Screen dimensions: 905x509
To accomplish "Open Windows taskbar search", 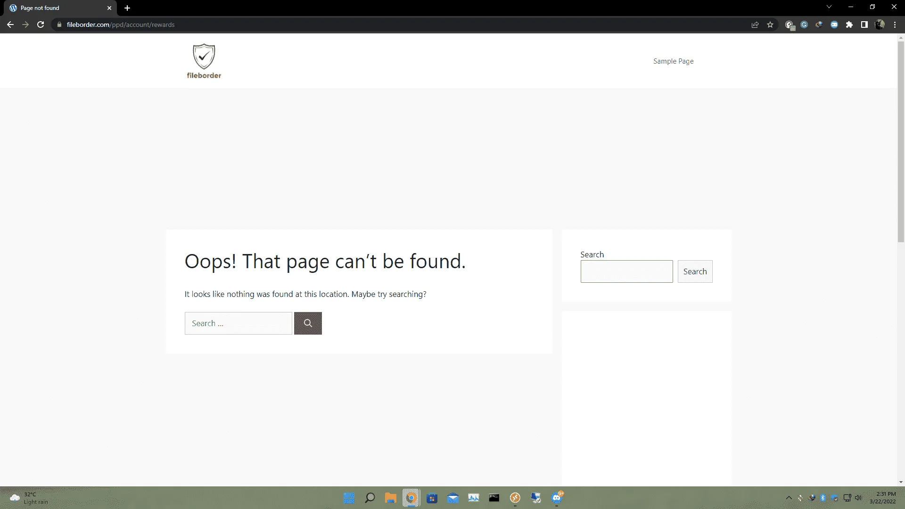I will coord(370,498).
